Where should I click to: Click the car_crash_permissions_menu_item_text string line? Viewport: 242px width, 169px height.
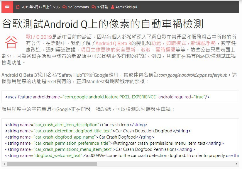tap(100, 149)
